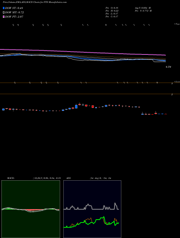Click the 4.34 price label
This screenshot has height=238, width=180.
click(x=168, y=67)
